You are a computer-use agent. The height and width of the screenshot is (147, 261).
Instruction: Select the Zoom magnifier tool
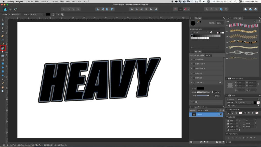pyautogui.click(x=3, y=91)
